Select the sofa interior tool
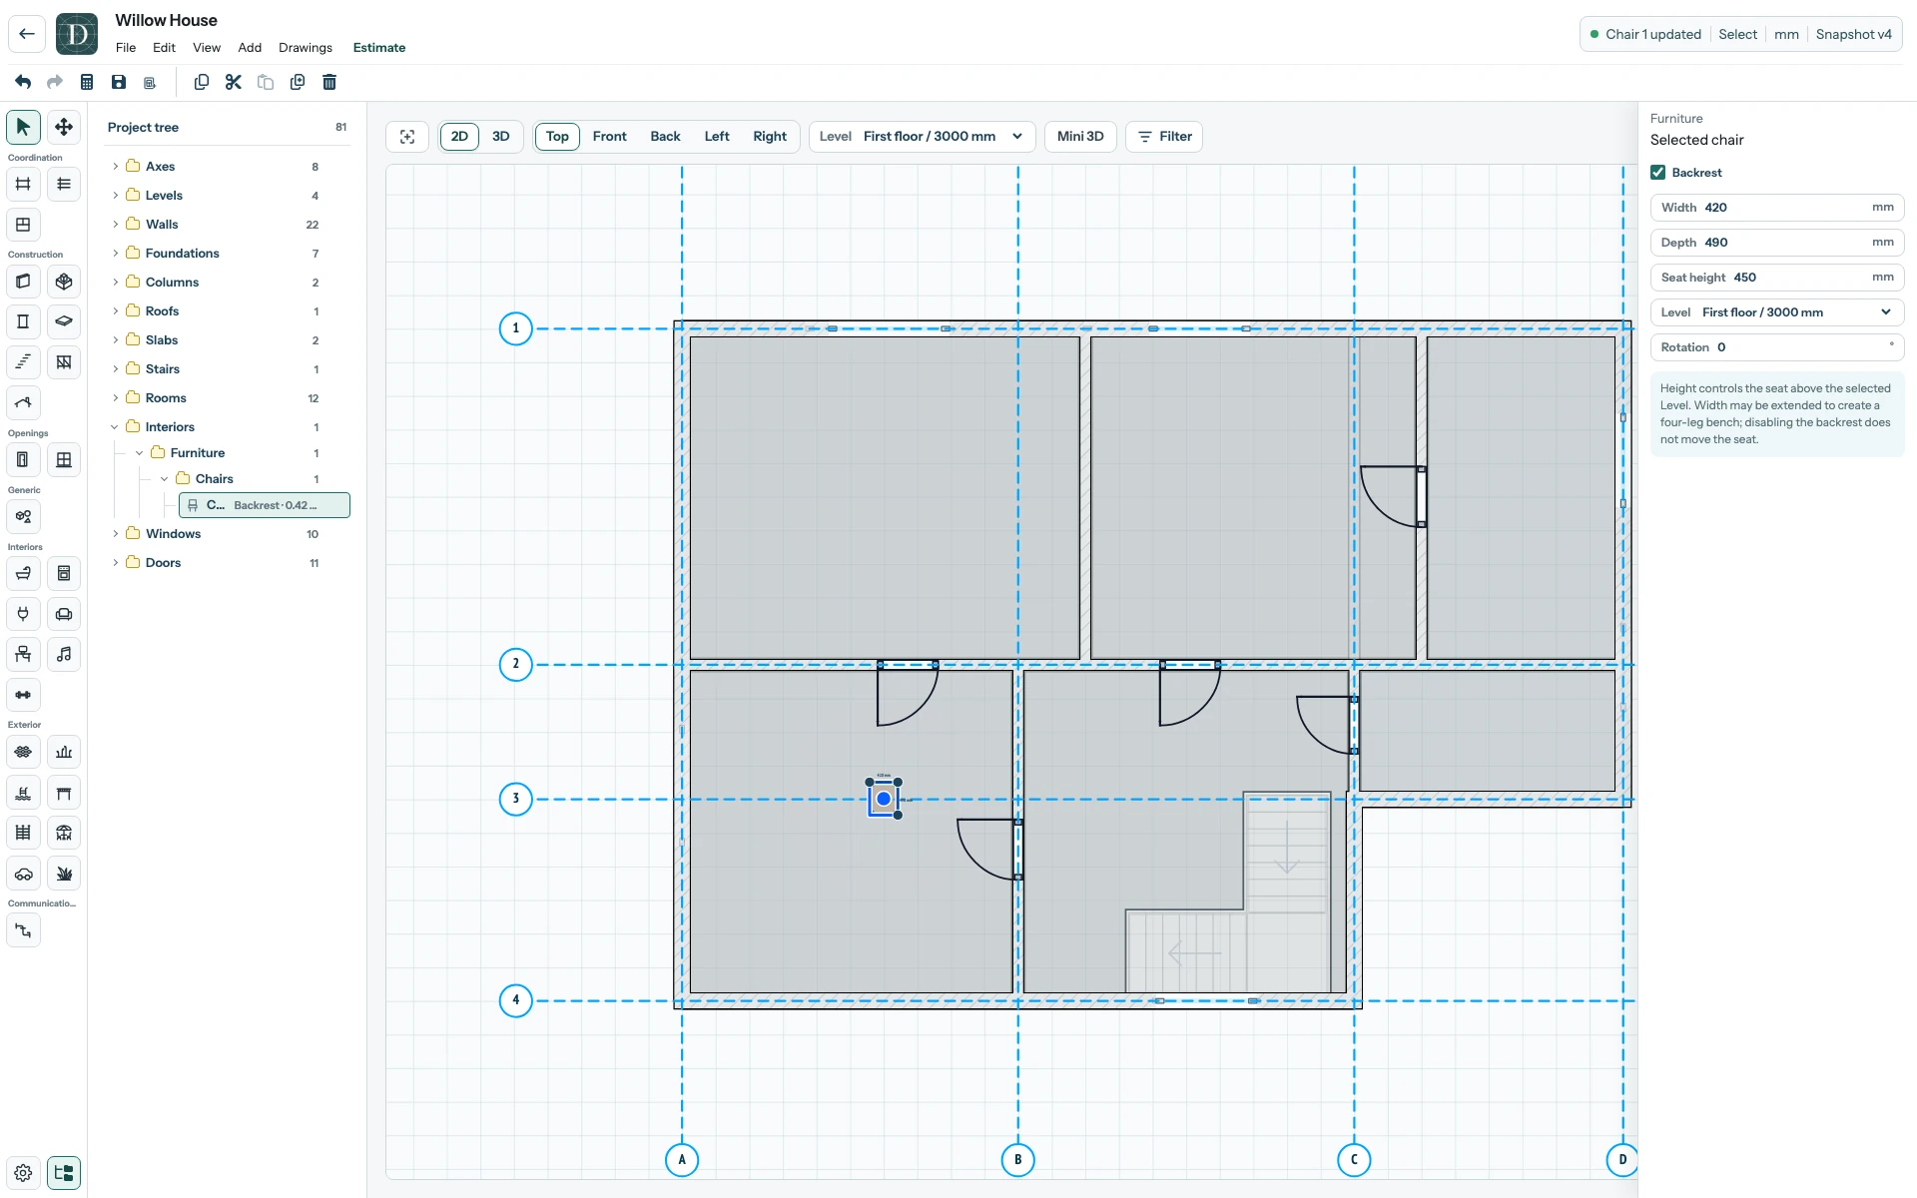 pyautogui.click(x=64, y=614)
